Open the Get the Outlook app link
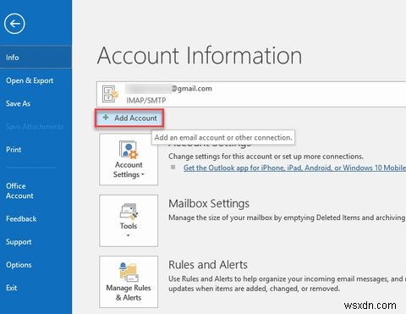The height and width of the screenshot is (314, 406). 294,168
